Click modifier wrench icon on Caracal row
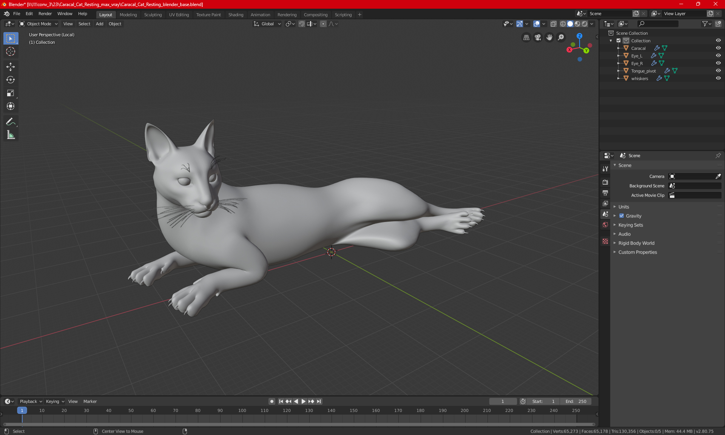 (x=657, y=48)
